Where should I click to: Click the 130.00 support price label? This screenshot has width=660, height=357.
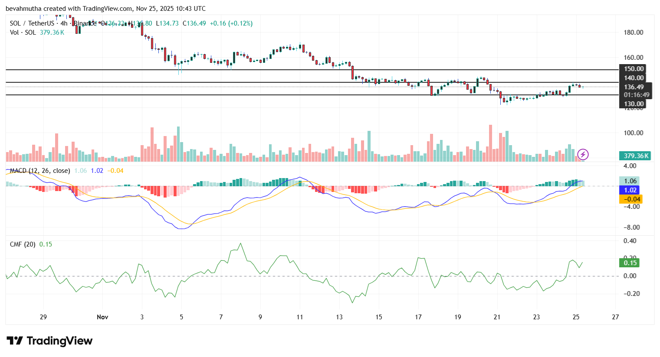[633, 104]
